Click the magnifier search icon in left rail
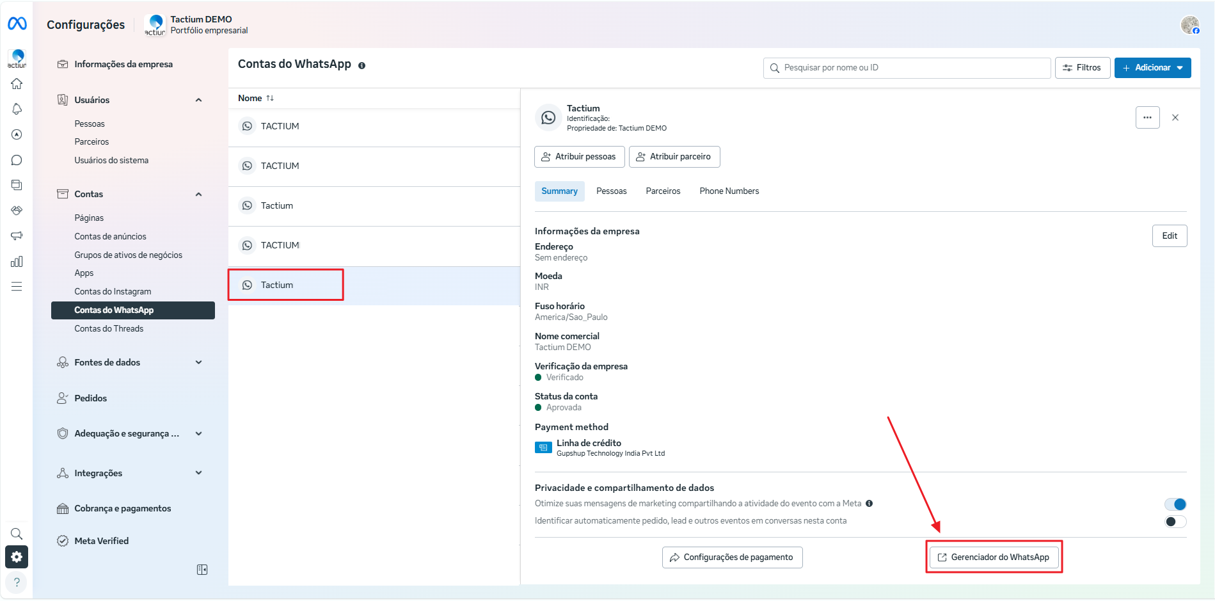The height and width of the screenshot is (601, 1215). click(x=17, y=534)
